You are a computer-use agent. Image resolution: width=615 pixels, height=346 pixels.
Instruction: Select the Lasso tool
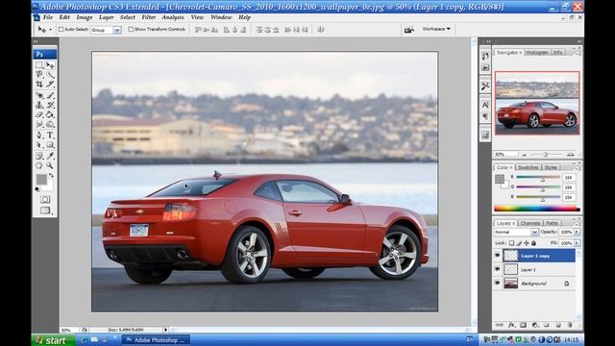[39, 75]
